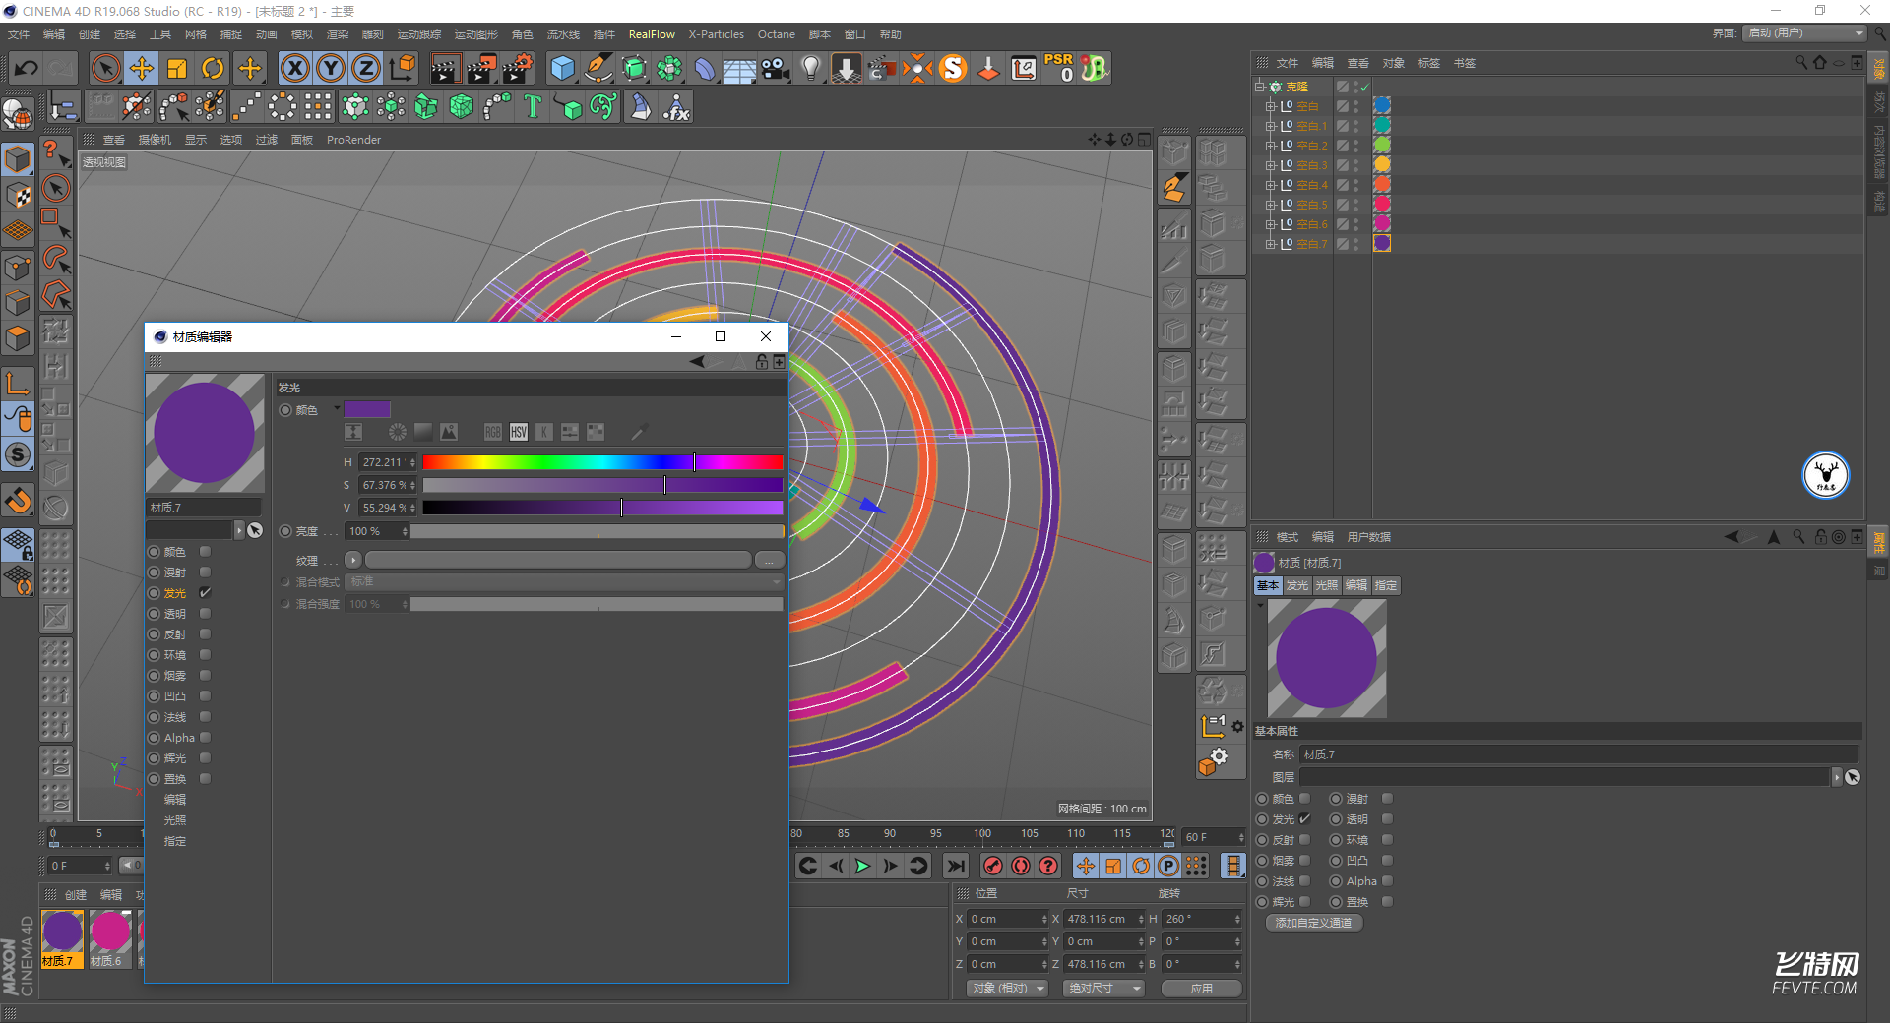Viewport: 1890px width, 1023px height.
Task: Enable Reflectance channel checkbox in material editor
Action: click(x=205, y=634)
